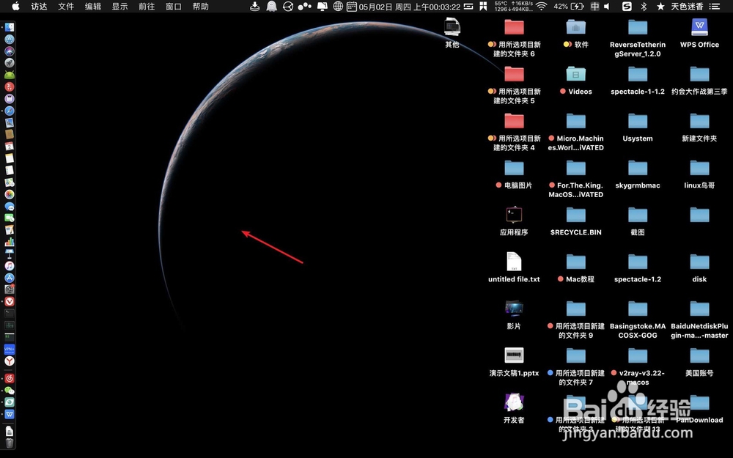Select the 软件 folder on desktop
Image resolution: width=733 pixels, height=458 pixels.
(x=576, y=34)
